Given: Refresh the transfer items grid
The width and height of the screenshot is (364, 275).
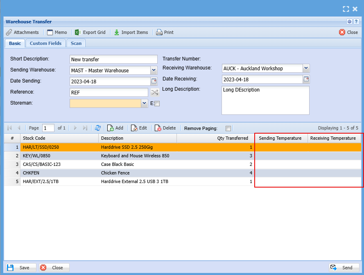Looking at the screenshot, I should 98,128.
